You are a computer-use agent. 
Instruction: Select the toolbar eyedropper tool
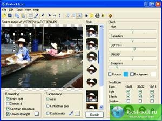(36, 16)
